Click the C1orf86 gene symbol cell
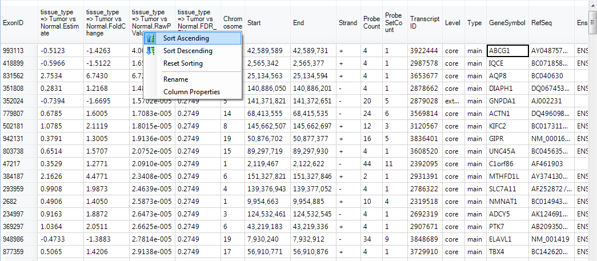The width and height of the screenshot is (597, 261). 507,163
